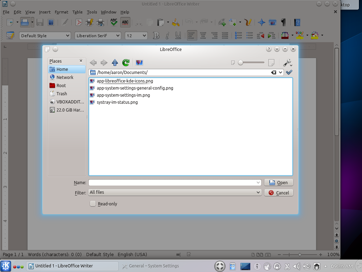Click the Open button
This screenshot has height=272, width=362.
click(x=279, y=182)
